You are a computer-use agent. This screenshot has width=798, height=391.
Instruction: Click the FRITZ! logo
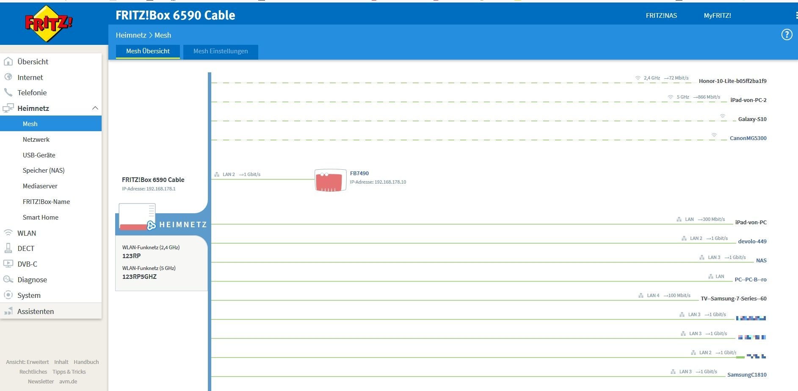point(49,24)
